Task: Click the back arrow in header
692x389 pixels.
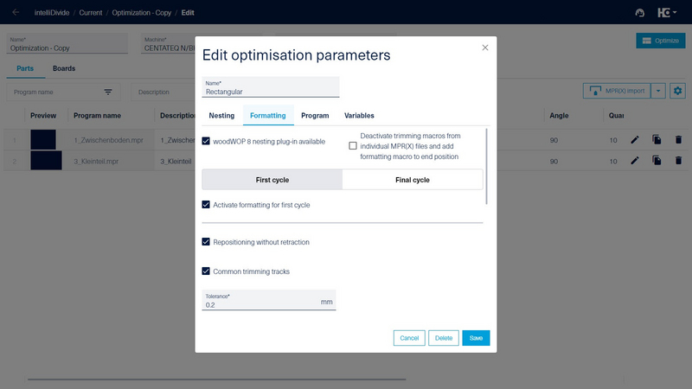Action: pos(16,12)
